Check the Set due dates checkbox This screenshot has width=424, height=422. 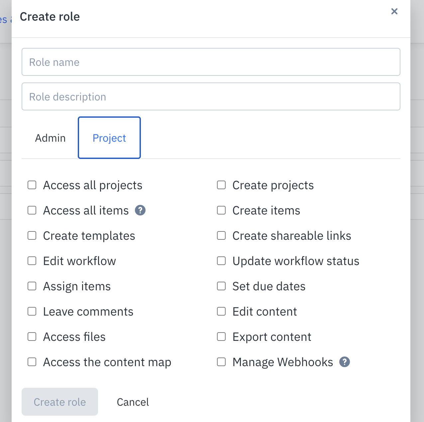(221, 286)
